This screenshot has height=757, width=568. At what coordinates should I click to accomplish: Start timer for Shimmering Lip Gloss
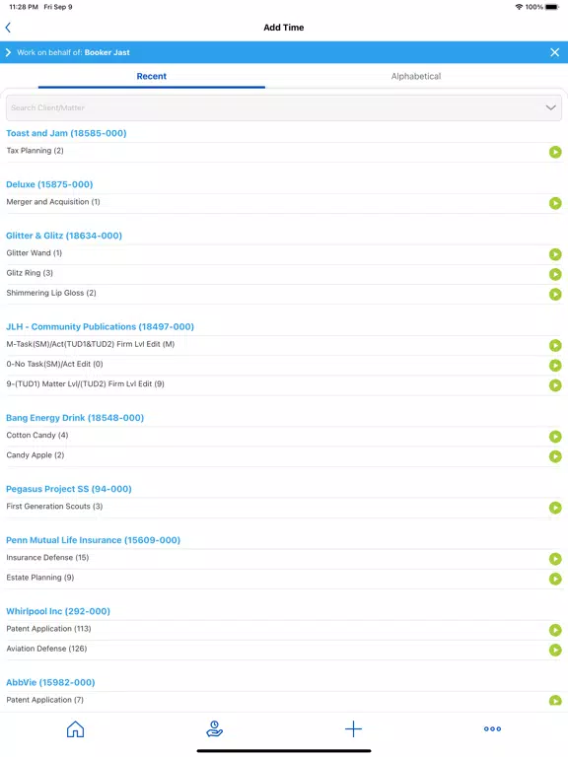[x=555, y=294]
